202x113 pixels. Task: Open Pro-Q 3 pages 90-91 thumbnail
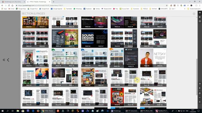pyautogui.click(x=153, y=78)
